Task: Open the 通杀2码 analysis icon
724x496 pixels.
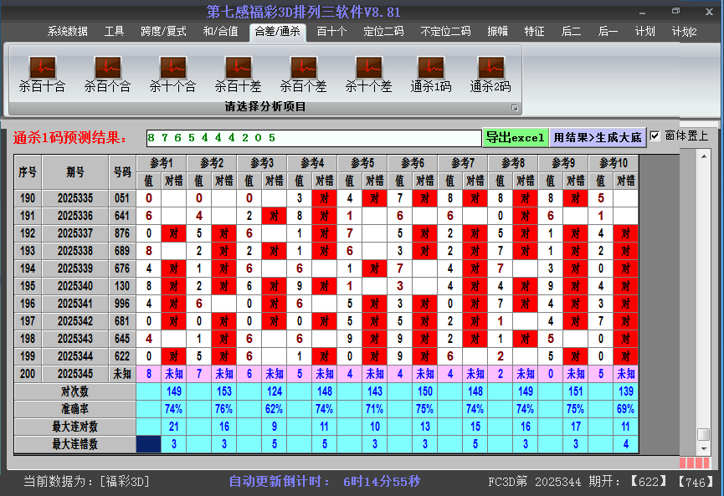Action: (490, 74)
